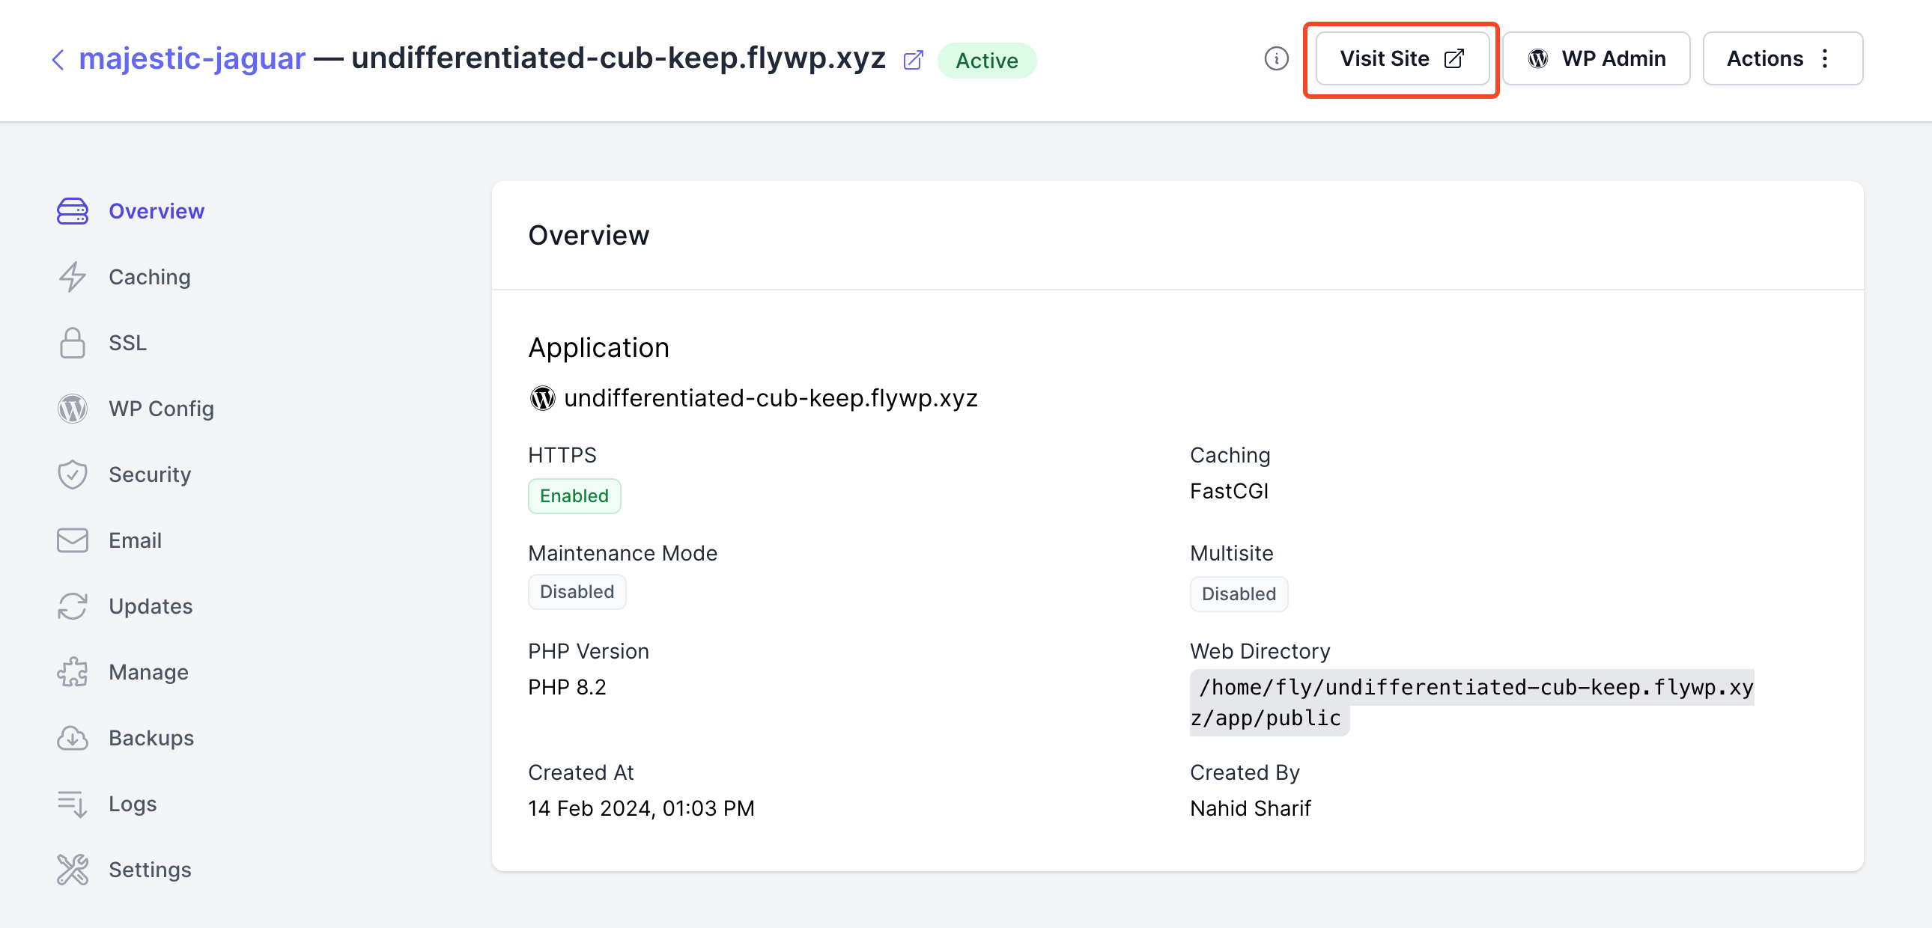Click the Multisite Disabled badge
The image size is (1932, 928).
[1239, 594]
